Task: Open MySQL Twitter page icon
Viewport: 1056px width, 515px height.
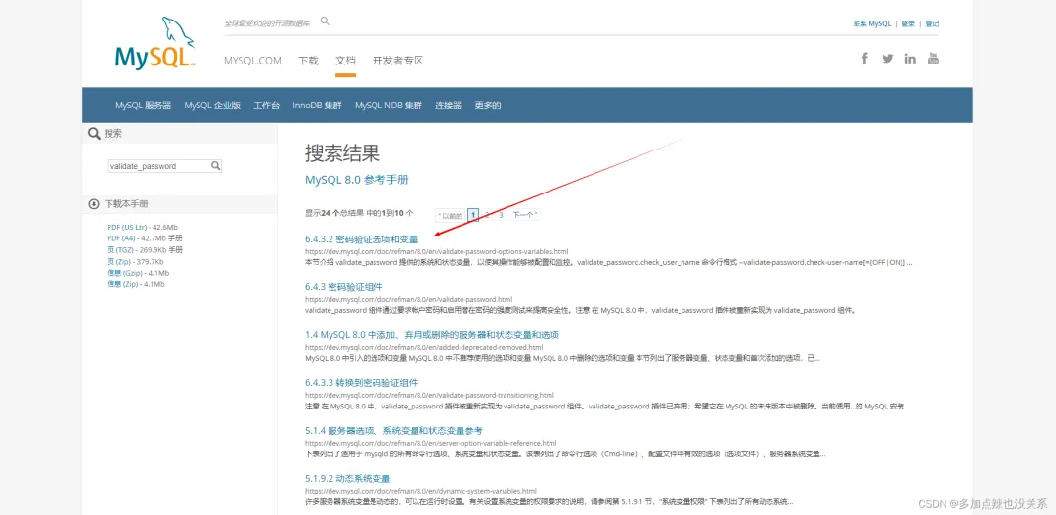Action: coord(888,58)
